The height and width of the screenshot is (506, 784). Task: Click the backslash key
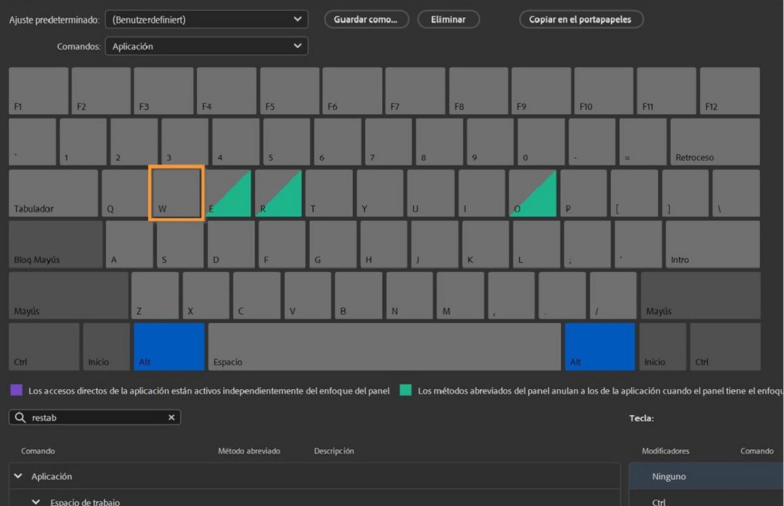coord(736,193)
